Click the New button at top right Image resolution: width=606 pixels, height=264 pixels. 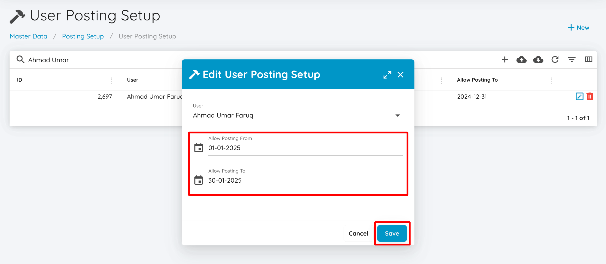click(x=578, y=28)
